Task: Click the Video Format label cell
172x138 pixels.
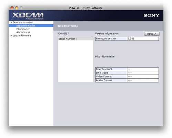Action: click(111, 77)
